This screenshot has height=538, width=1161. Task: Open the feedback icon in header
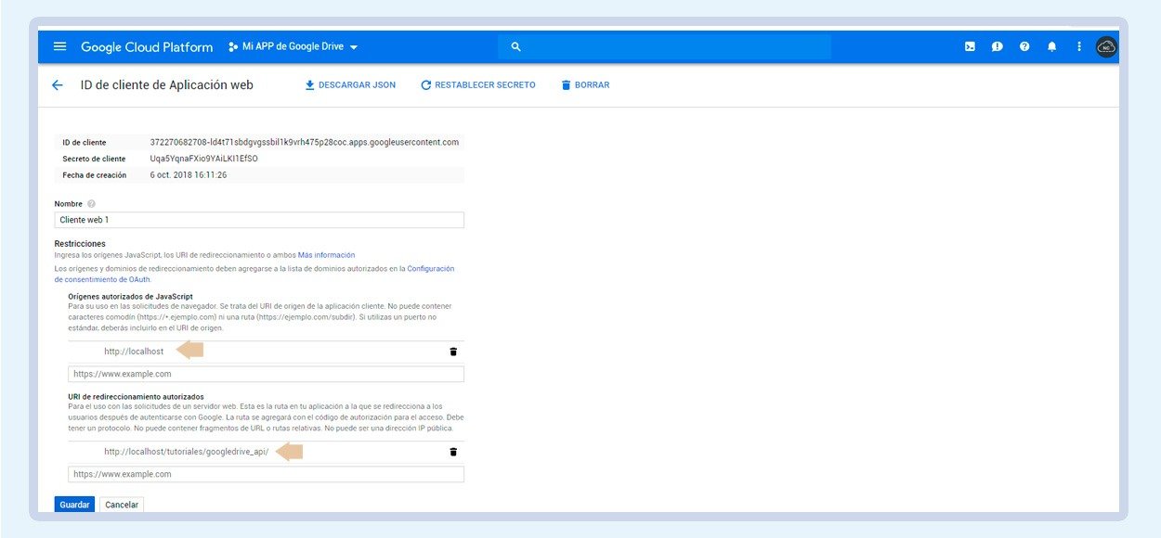tap(997, 46)
